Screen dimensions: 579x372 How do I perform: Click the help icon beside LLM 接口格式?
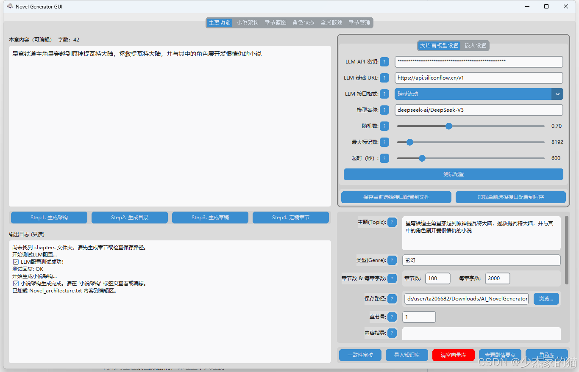pos(384,94)
